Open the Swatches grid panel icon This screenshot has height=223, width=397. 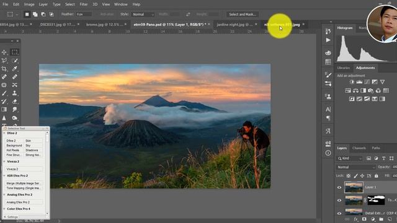click(328, 62)
